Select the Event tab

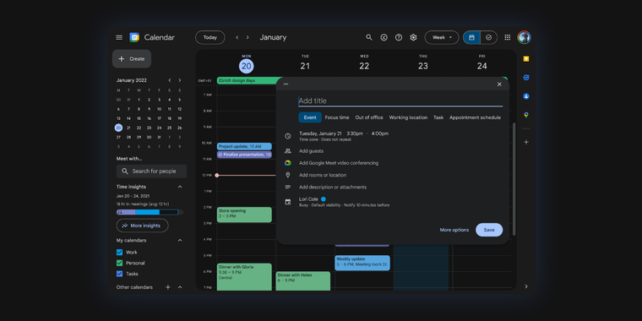pyautogui.click(x=310, y=117)
